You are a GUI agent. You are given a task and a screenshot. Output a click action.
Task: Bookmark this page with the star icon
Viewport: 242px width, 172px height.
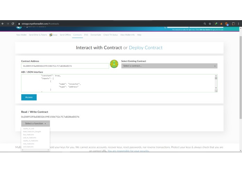pyautogui.click(x=210, y=24)
